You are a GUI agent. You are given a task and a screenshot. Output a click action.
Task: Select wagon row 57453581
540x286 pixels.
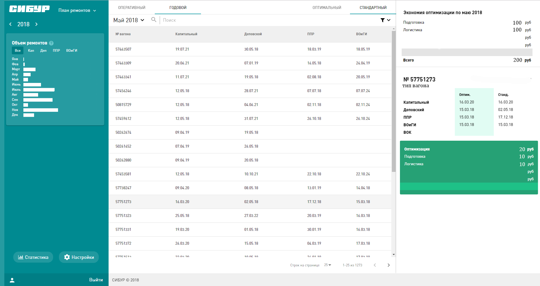coord(250,174)
